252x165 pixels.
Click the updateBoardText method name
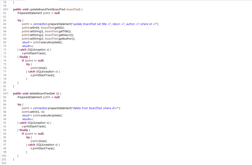pyautogui.click(x=40, y=9)
